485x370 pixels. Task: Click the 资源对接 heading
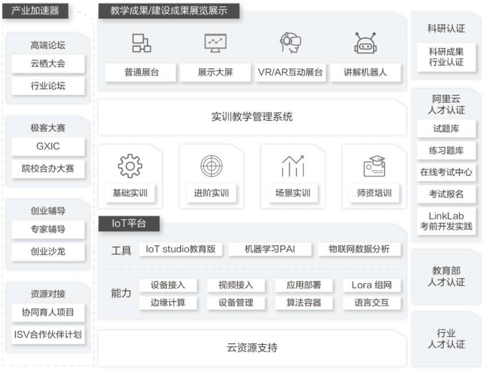48,294
